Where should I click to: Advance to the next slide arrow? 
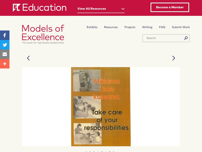click(x=173, y=58)
